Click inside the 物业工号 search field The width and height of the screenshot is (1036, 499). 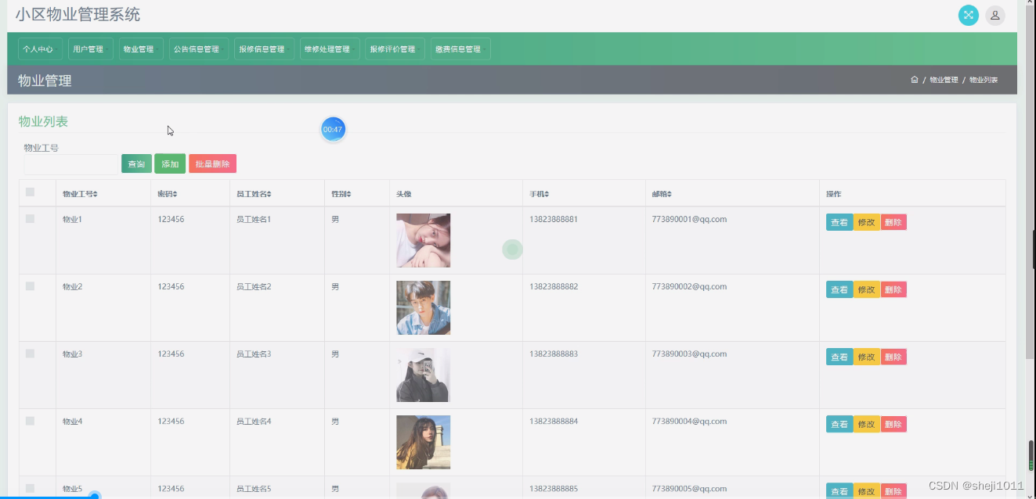(x=70, y=164)
